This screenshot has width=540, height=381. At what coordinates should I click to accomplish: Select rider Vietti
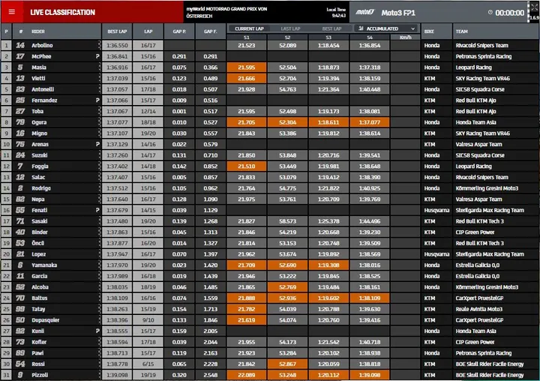pyautogui.click(x=38, y=78)
